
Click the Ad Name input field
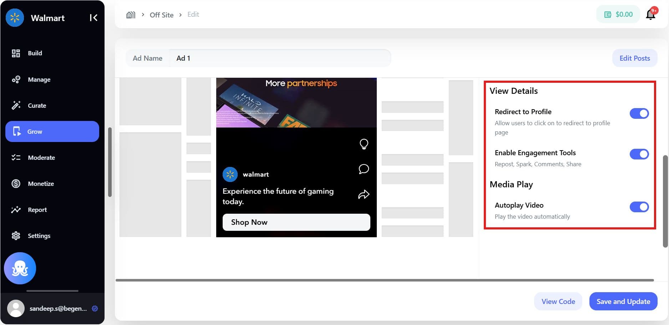coord(280,58)
